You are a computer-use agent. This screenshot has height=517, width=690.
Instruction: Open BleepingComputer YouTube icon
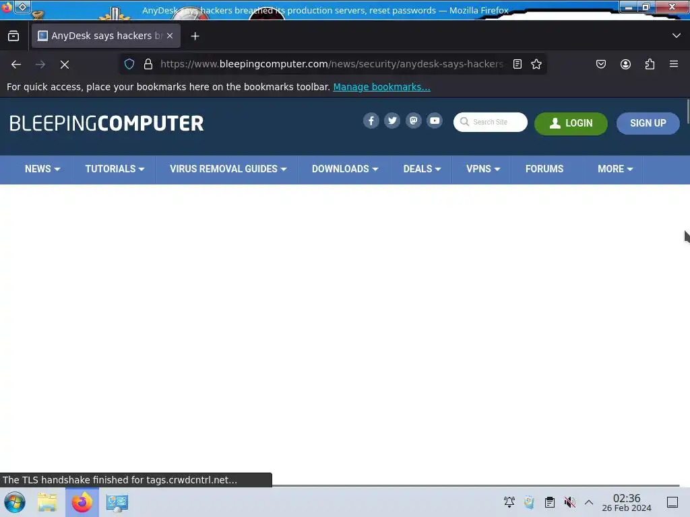(435, 121)
